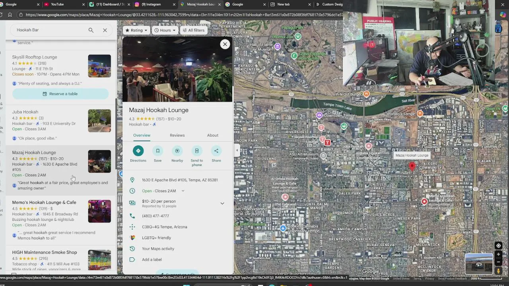This screenshot has width=509, height=286.
Task: Click the In-N-Out Burger map marker
Action: [x=366, y=94]
